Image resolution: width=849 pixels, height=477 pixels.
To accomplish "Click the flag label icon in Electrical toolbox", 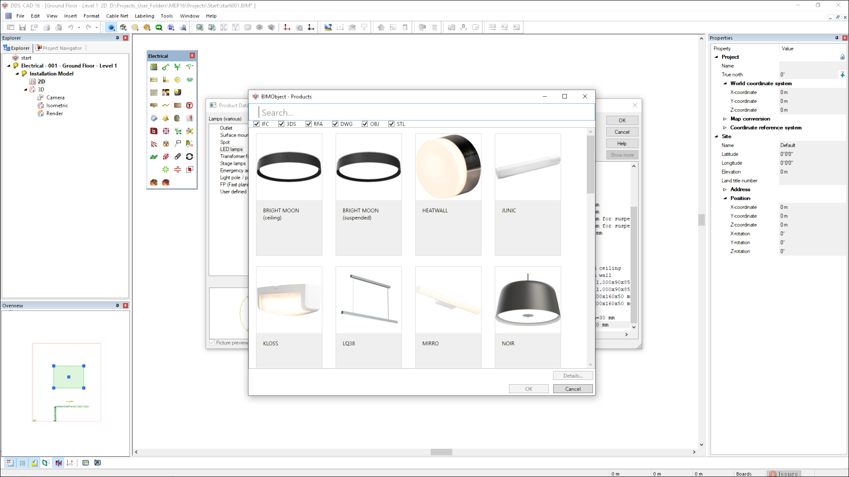I will [x=178, y=144].
